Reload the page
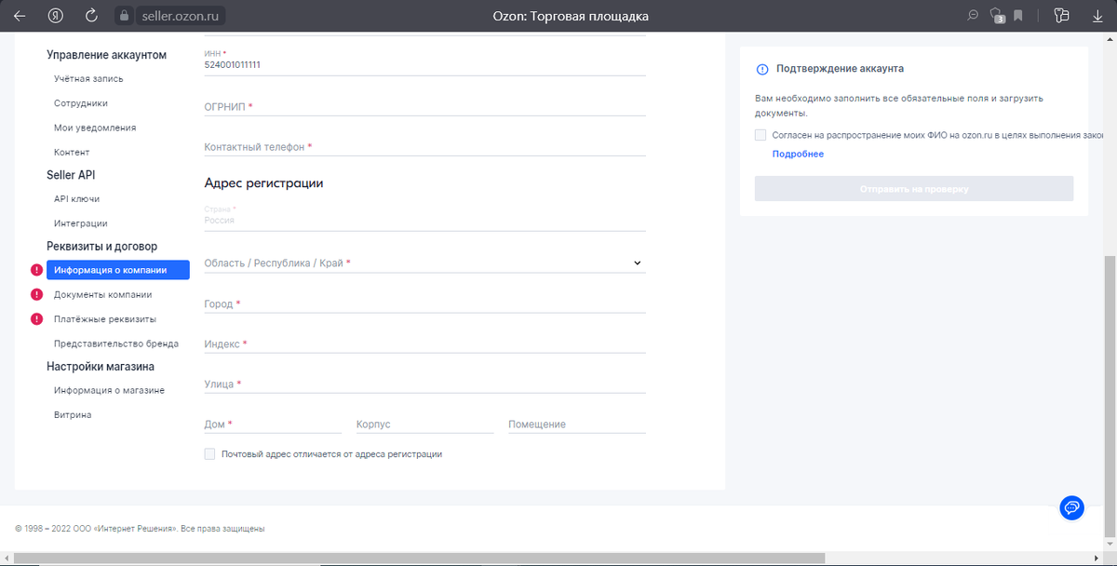The width and height of the screenshot is (1117, 566). coord(91,16)
